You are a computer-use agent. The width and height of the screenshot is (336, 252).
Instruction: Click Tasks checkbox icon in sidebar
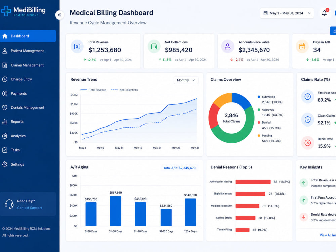pos(5,150)
